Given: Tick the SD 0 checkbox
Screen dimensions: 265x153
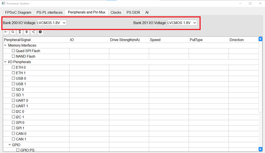Looking at the screenshot, I should (x=13, y=89).
